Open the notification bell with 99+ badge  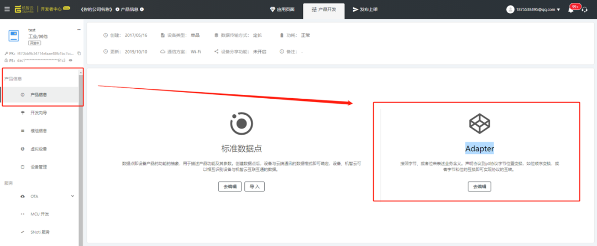[x=570, y=10]
